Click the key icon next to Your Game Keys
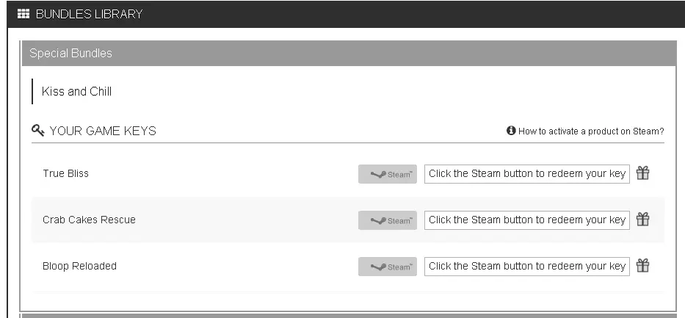 (x=38, y=130)
